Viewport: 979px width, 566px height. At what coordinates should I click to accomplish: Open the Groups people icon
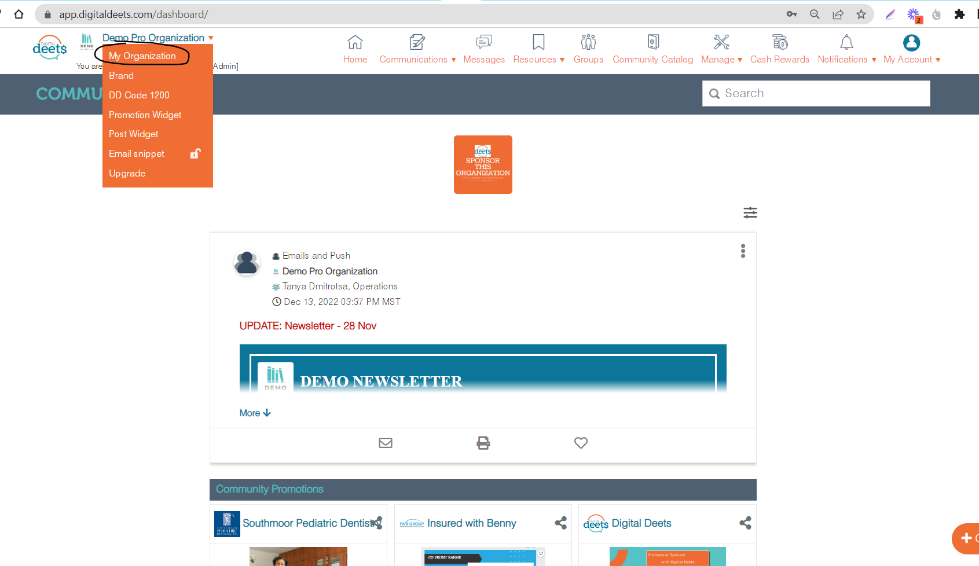click(588, 42)
